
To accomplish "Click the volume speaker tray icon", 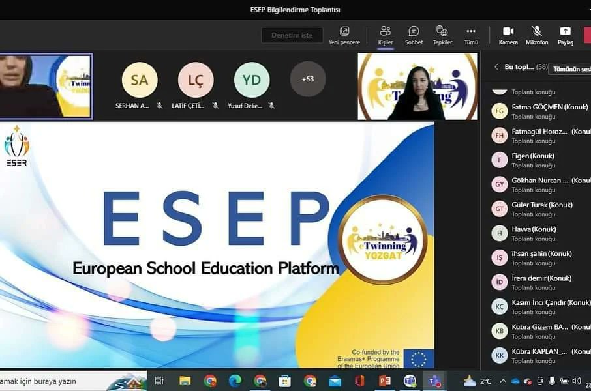I will tap(576, 381).
